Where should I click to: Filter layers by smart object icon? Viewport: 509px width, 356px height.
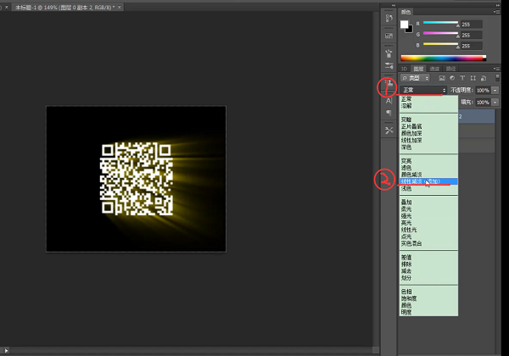click(484, 78)
